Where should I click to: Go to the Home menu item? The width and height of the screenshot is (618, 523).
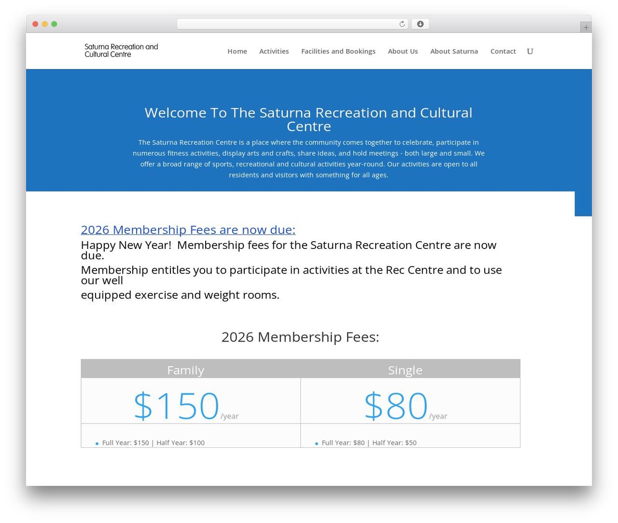(237, 51)
